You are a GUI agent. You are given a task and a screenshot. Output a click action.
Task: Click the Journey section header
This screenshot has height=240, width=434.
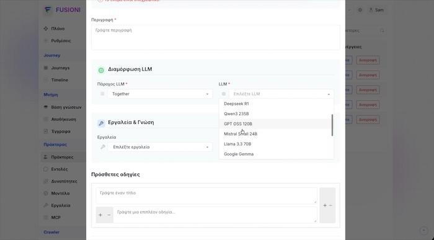51,55
